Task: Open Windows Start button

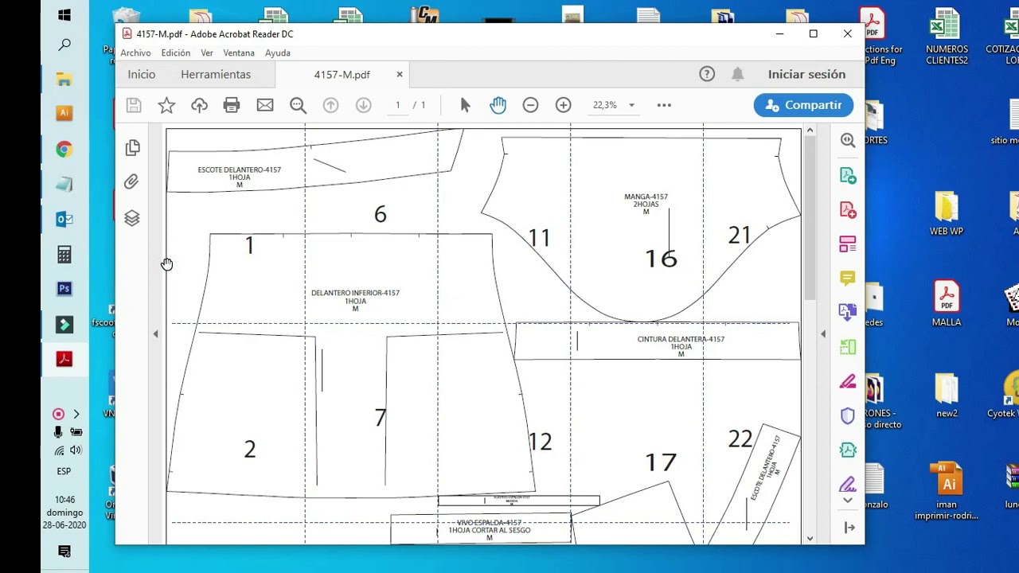Action: click(64, 14)
